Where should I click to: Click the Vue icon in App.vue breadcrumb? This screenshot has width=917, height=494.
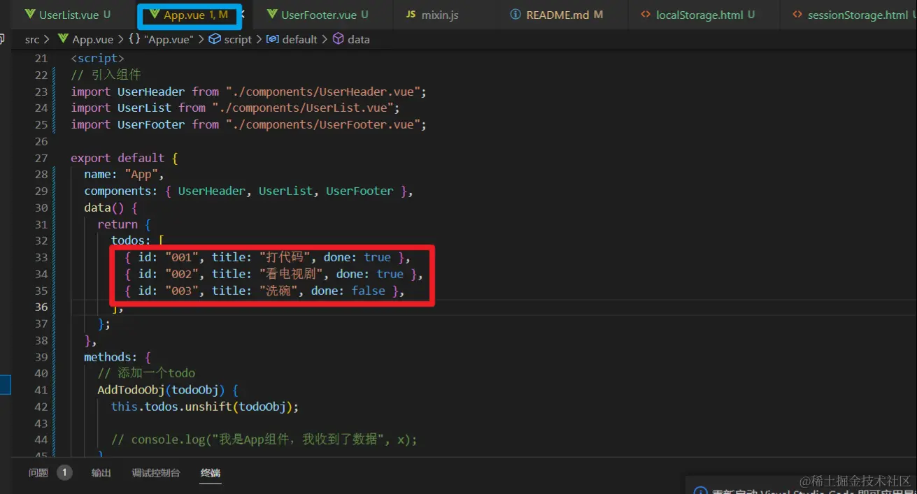[63, 39]
